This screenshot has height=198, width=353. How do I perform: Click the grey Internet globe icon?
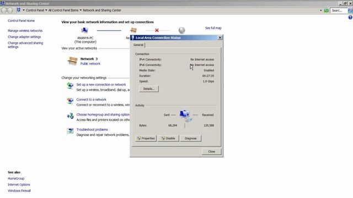pyautogui.click(x=181, y=30)
